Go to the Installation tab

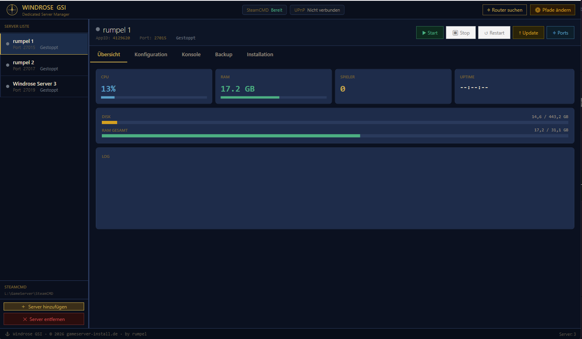260,55
